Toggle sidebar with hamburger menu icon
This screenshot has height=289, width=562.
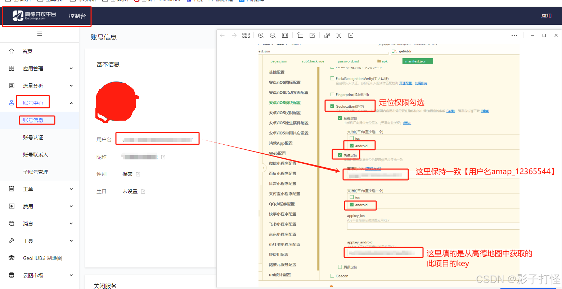tap(40, 34)
